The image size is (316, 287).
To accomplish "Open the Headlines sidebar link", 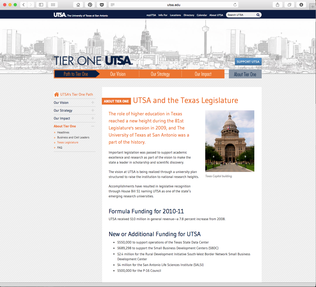I will [x=63, y=132].
